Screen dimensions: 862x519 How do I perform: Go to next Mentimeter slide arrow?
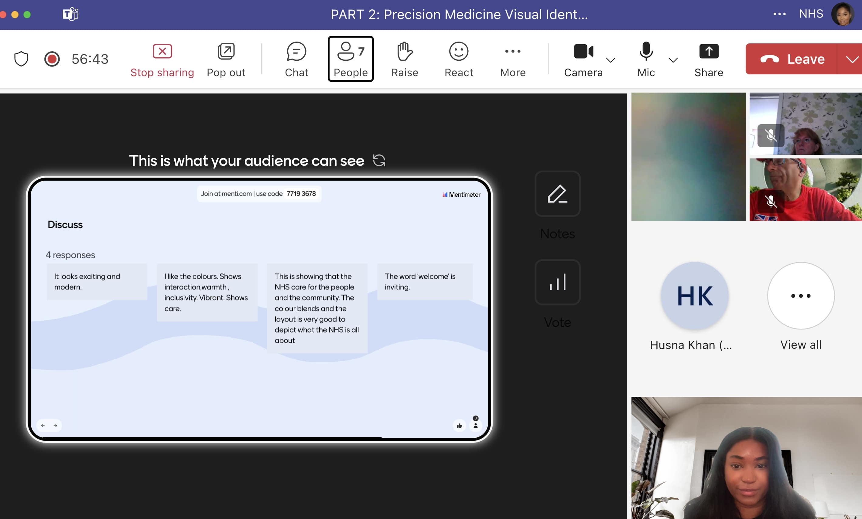click(55, 425)
